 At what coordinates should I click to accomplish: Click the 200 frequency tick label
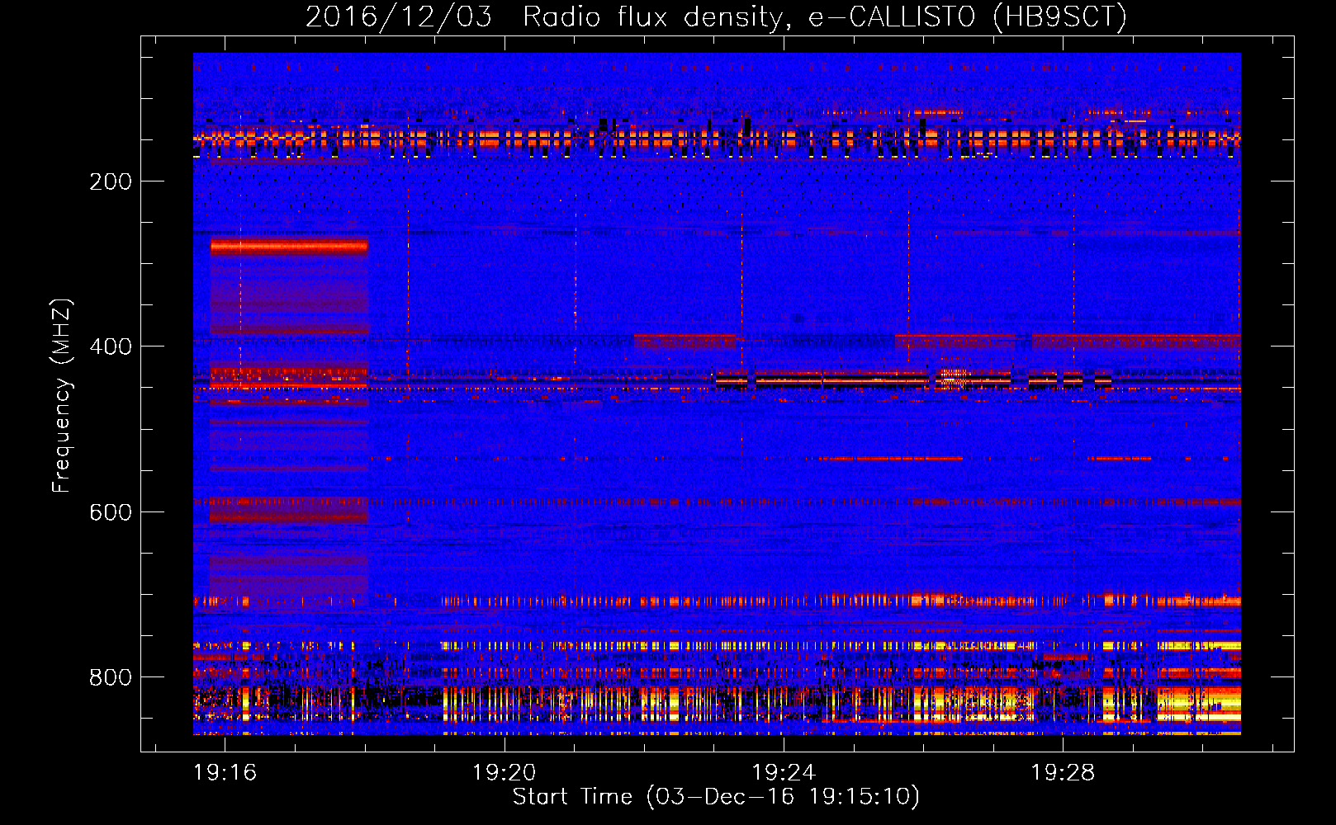(x=111, y=181)
